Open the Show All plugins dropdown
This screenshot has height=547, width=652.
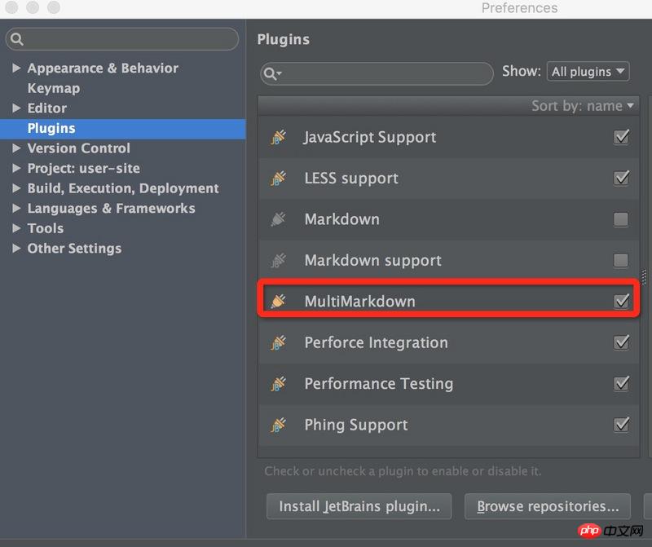tap(588, 72)
